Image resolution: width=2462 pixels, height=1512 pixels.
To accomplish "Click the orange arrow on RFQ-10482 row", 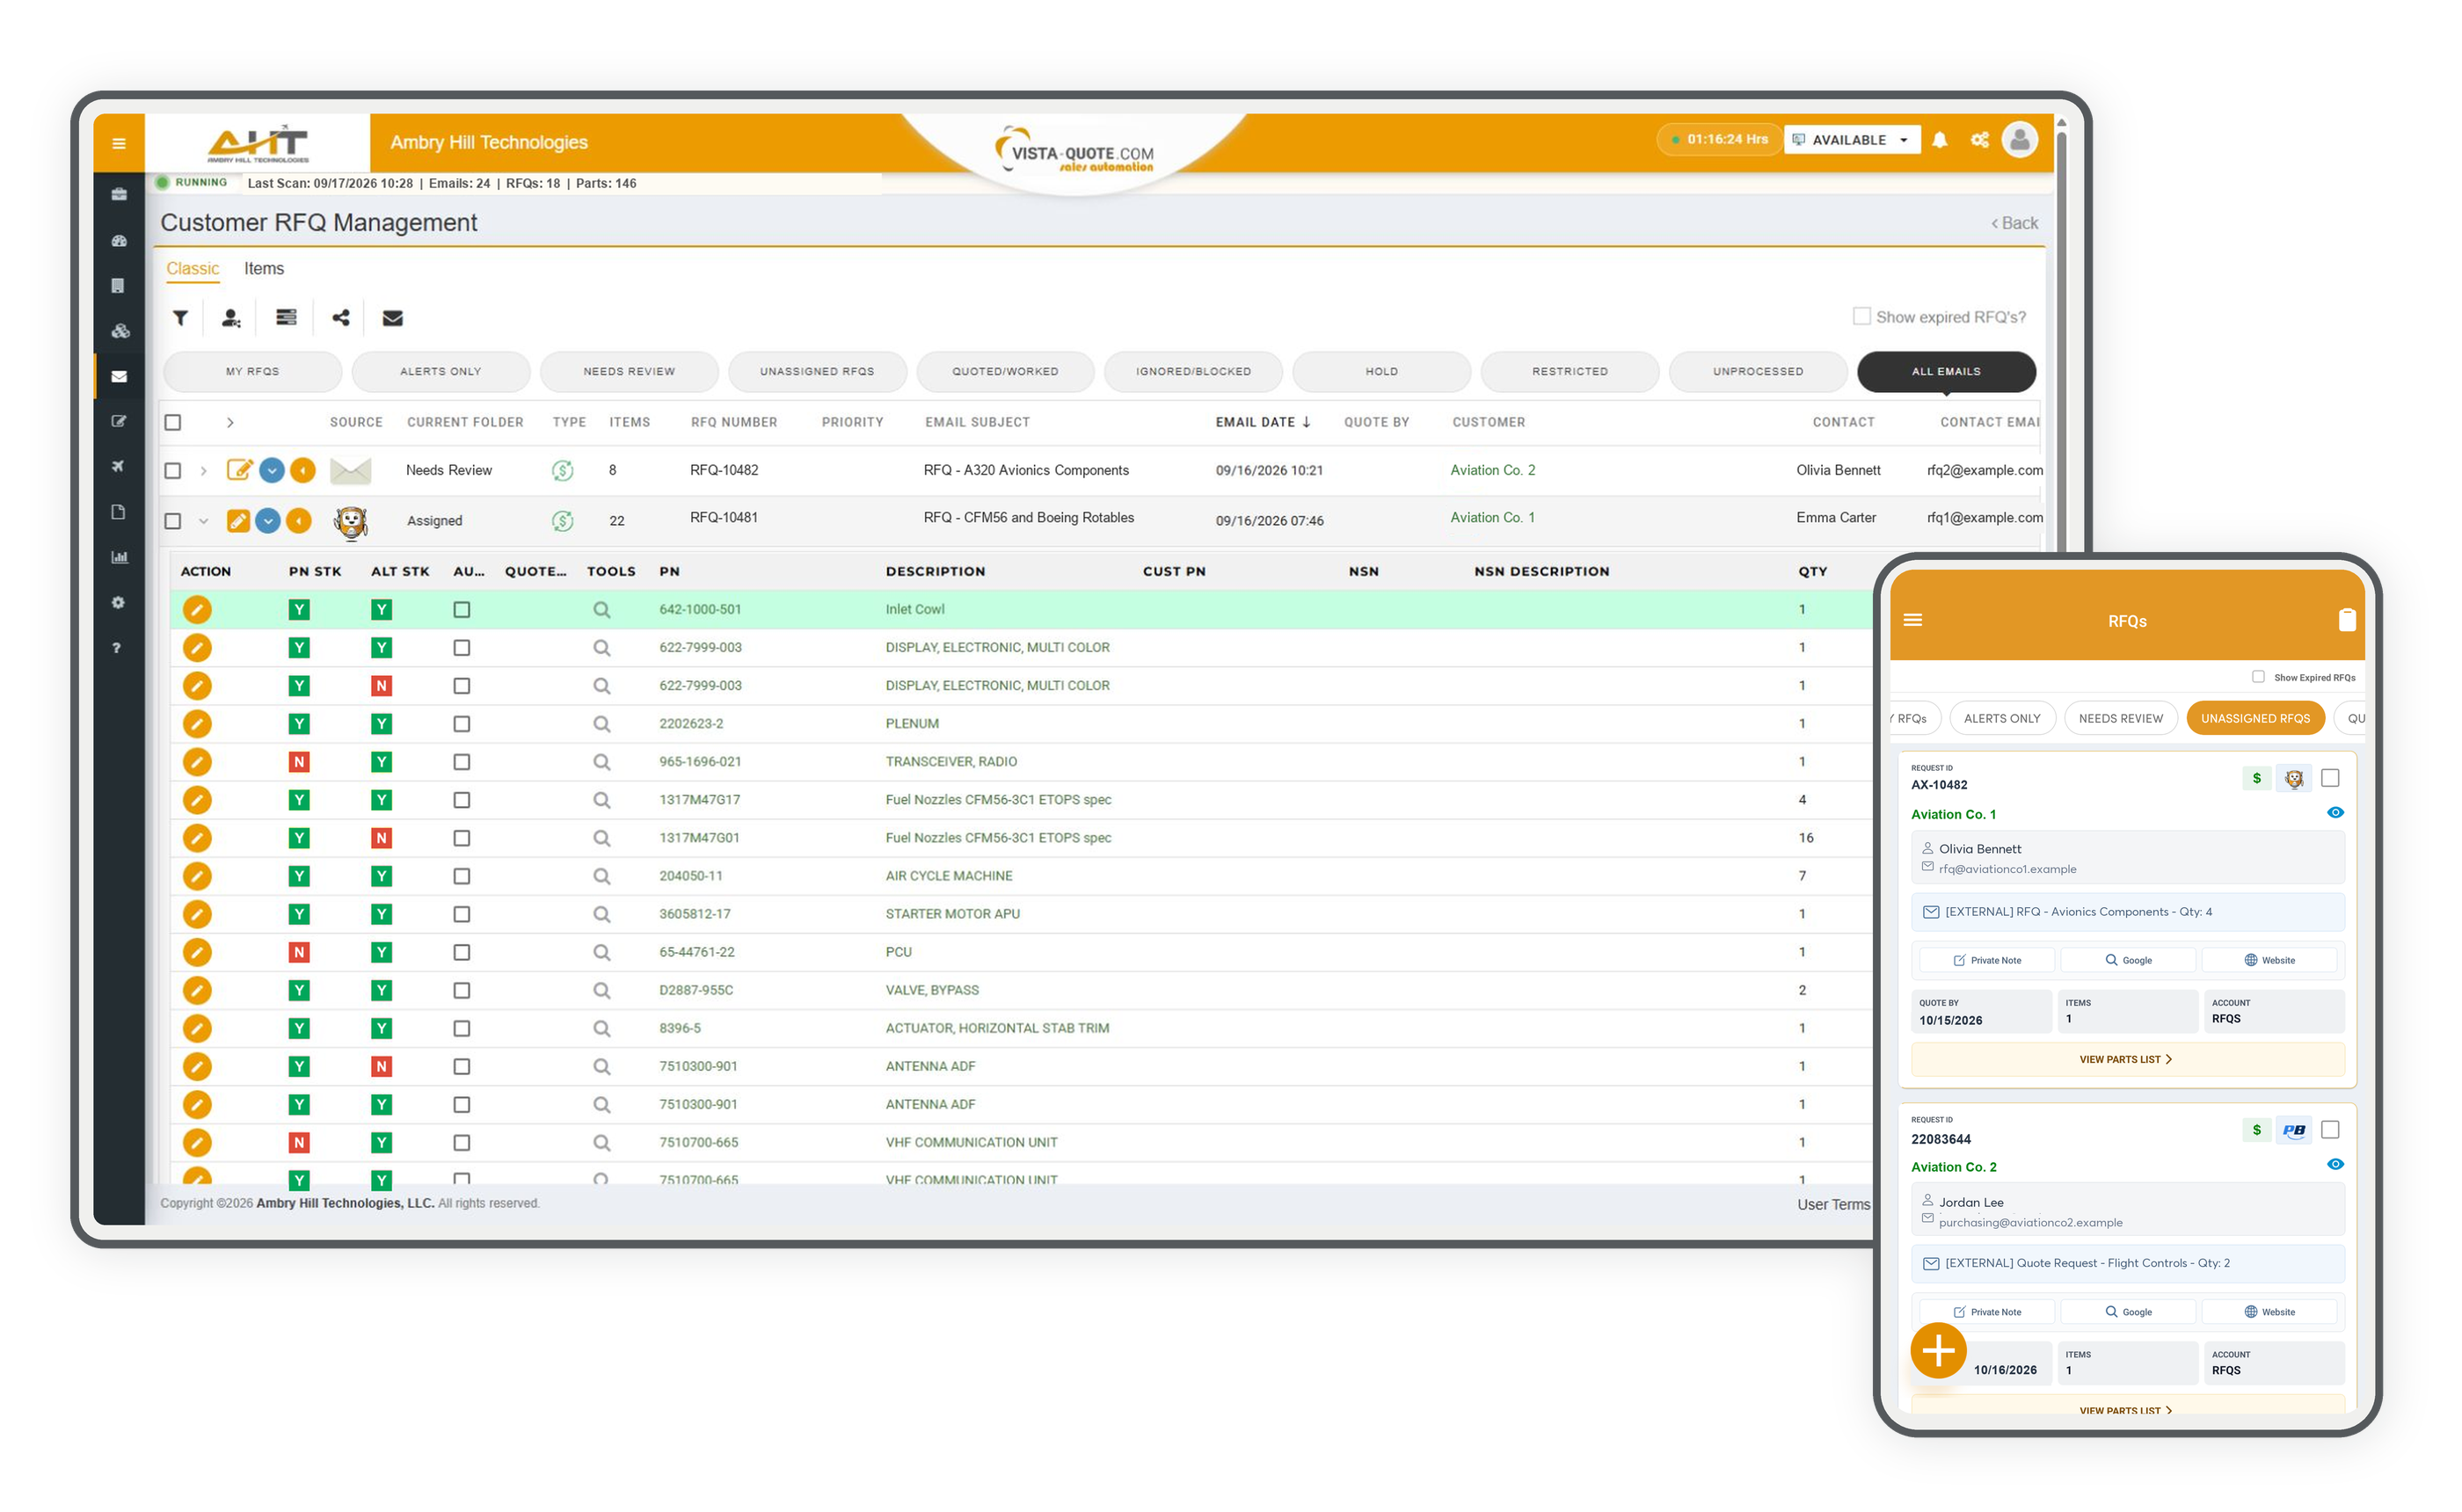I will click(303, 470).
